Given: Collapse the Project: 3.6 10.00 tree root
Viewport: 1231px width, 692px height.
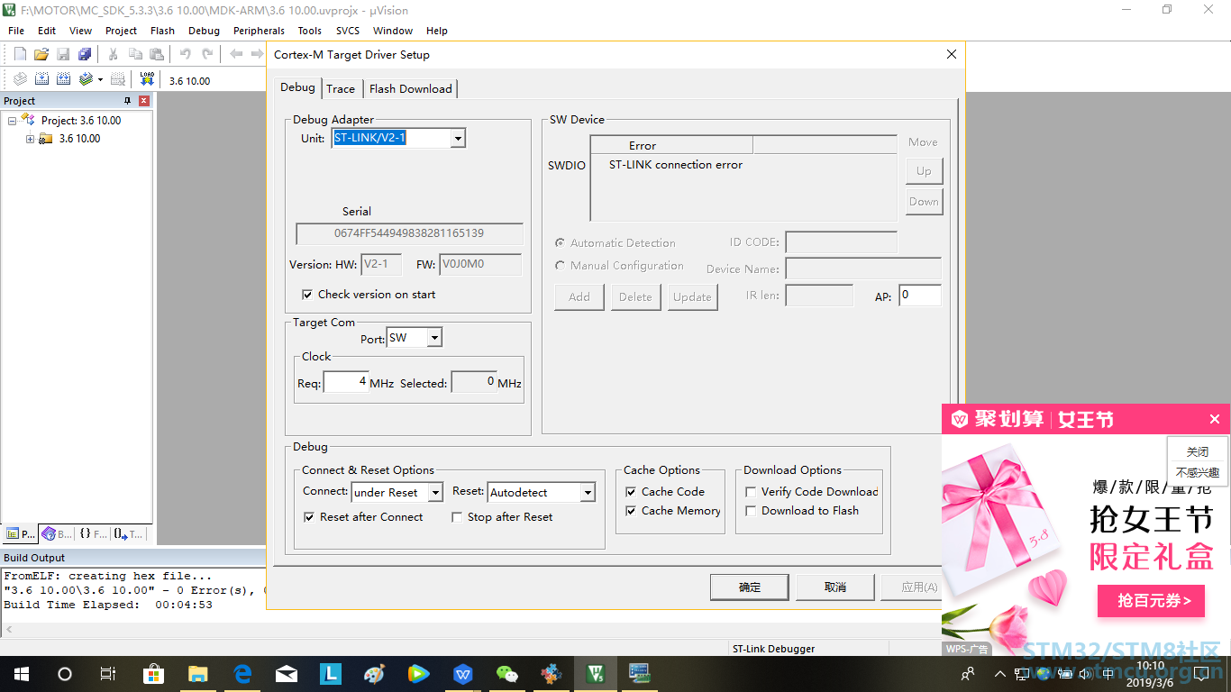Looking at the screenshot, I should [x=12, y=121].
